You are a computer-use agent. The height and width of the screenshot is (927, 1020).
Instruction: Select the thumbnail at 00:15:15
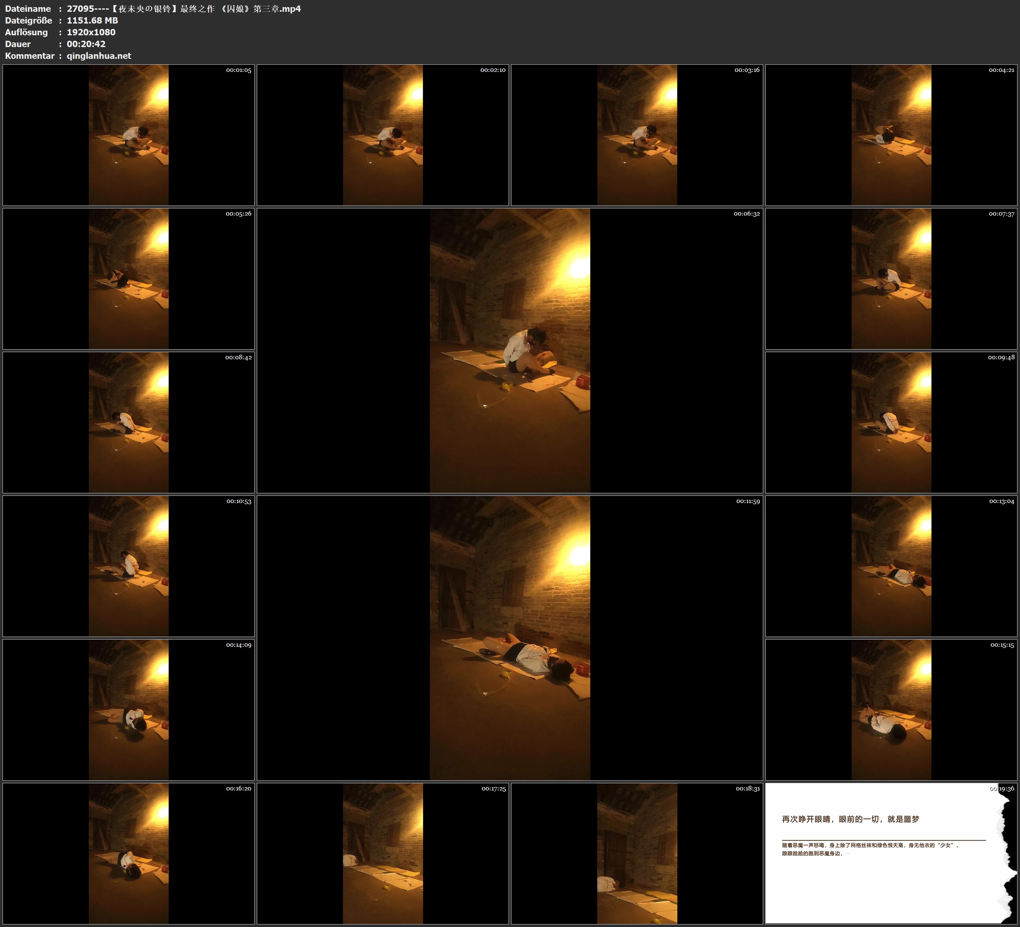[x=891, y=709]
